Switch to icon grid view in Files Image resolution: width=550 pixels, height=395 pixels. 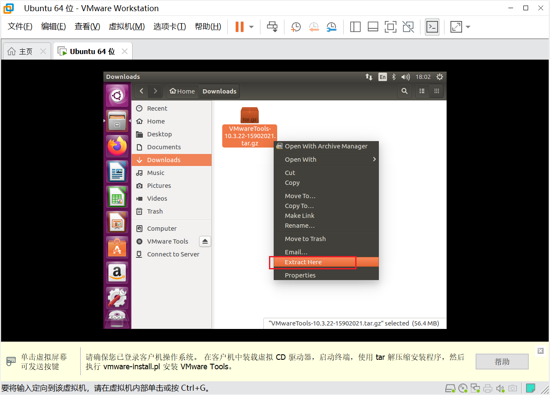coord(437,91)
